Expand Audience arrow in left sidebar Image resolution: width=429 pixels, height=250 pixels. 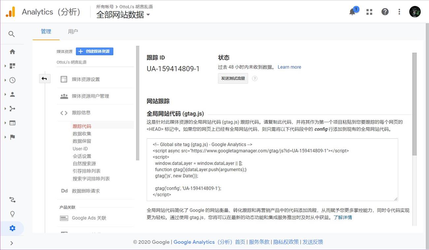pos(5,94)
